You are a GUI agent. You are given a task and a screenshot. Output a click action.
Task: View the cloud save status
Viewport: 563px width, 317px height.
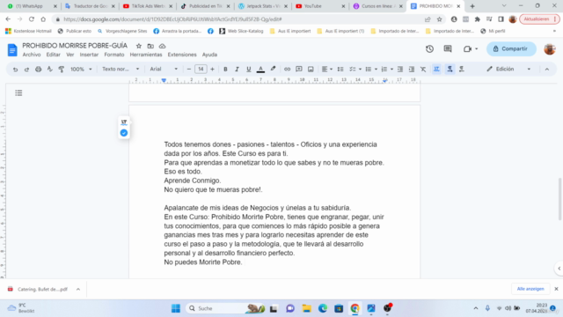162,46
